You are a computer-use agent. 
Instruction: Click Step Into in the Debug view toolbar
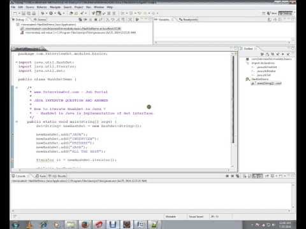(108, 20)
